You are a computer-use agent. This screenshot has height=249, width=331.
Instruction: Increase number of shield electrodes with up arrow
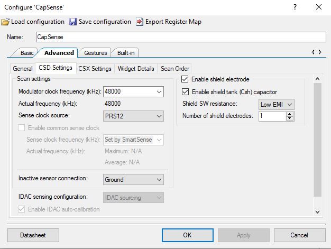pos(290,114)
